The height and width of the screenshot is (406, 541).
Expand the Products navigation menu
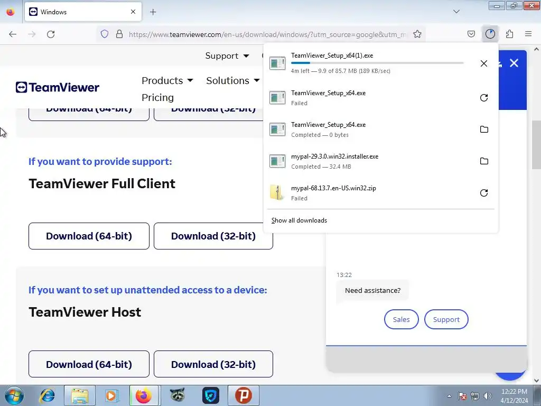pyautogui.click(x=167, y=80)
